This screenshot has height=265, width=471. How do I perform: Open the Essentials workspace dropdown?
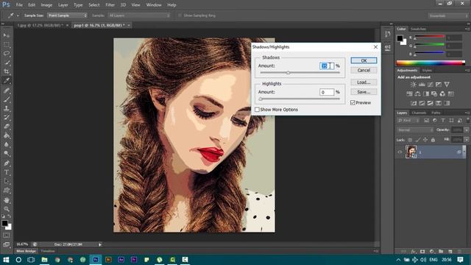448,15
